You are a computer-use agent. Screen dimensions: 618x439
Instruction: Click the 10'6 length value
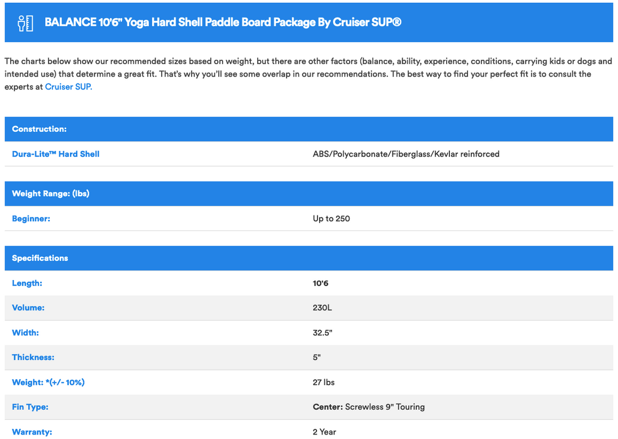(321, 283)
